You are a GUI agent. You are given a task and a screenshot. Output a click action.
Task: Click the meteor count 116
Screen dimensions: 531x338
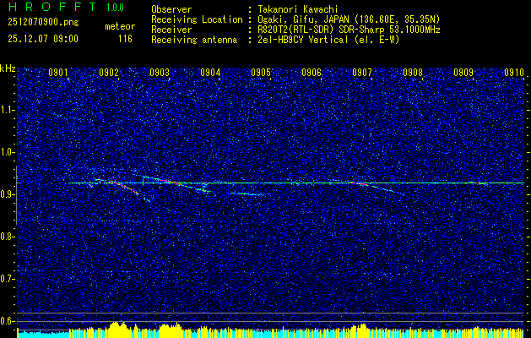pyautogui.click(x=125, y=39)
